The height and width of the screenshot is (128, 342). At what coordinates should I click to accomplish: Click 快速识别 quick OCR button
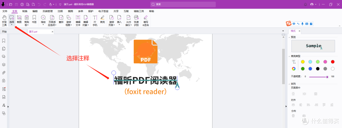pos(136,20)
